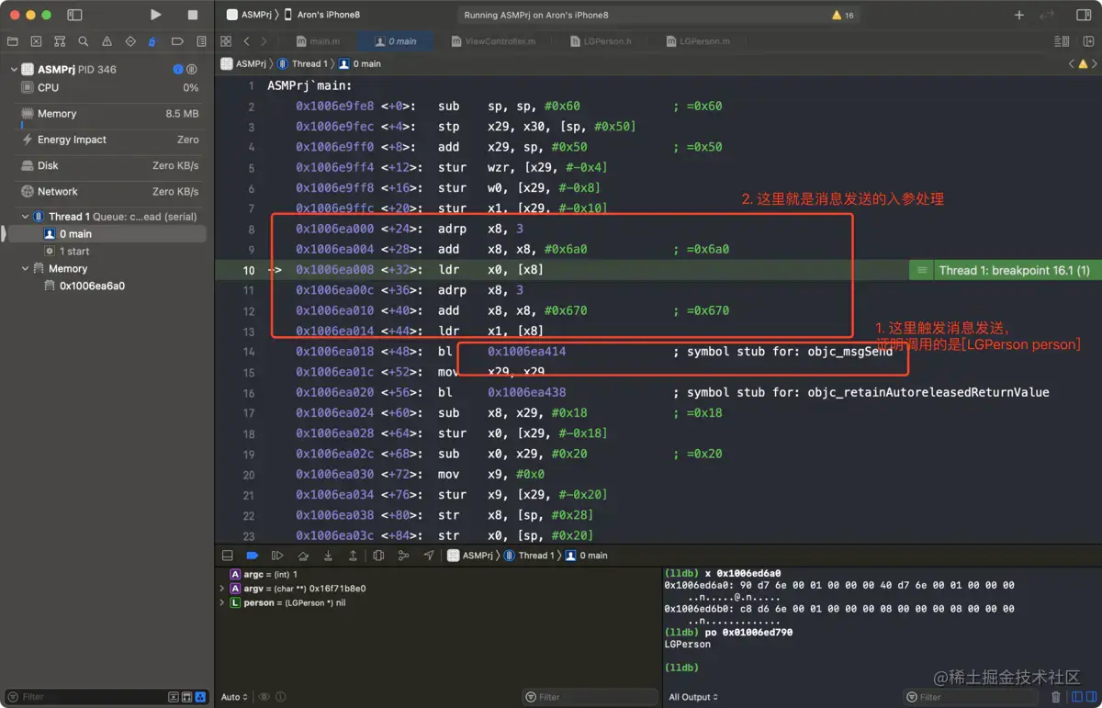Hide the debug area toggle
Viewport: 1102px width, 708px height.
coord(228,556)
